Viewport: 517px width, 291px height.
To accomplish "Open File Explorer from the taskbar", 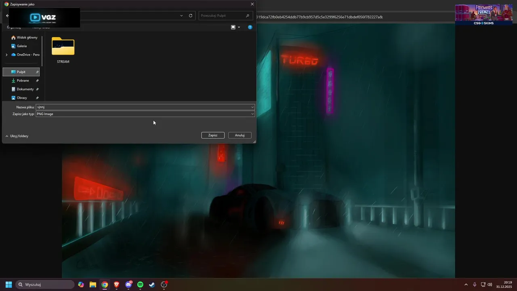I will 93,285.
